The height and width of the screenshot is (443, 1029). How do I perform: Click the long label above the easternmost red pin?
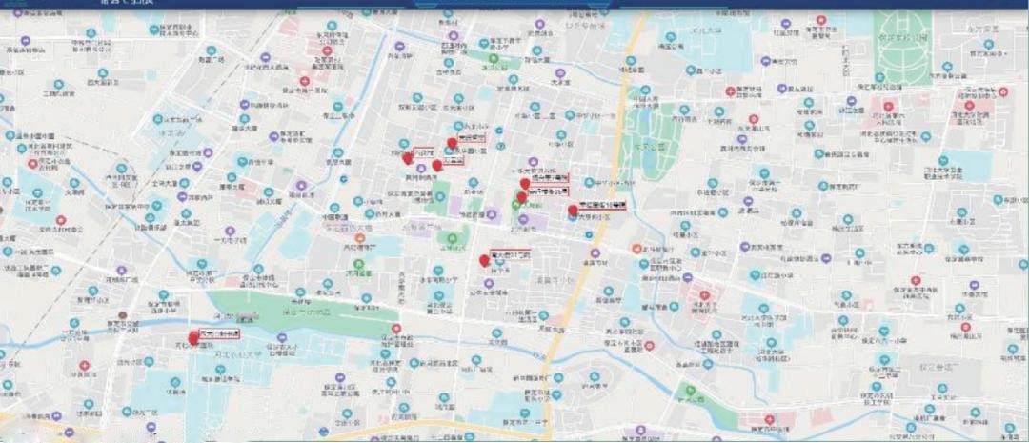602,205
